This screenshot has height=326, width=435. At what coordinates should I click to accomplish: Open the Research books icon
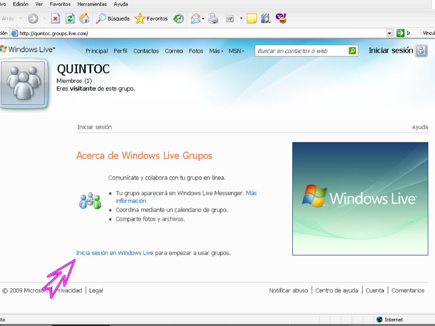click(x=266, y=19)
